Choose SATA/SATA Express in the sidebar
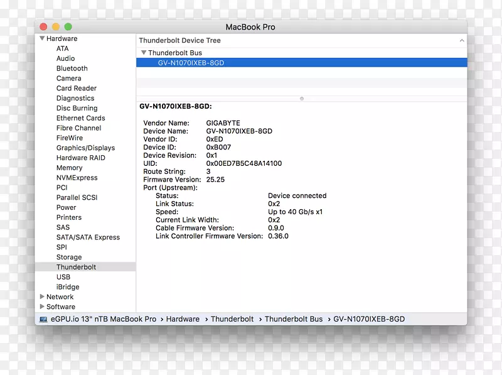502x375 pixels. pyautogui.click(x=88, y=237)
